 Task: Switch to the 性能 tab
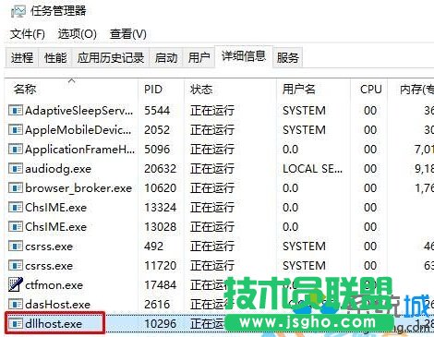(x=55, y=57)
